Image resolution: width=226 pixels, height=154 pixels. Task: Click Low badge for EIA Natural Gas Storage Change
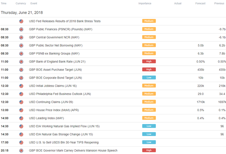click(x=149, y=134)
